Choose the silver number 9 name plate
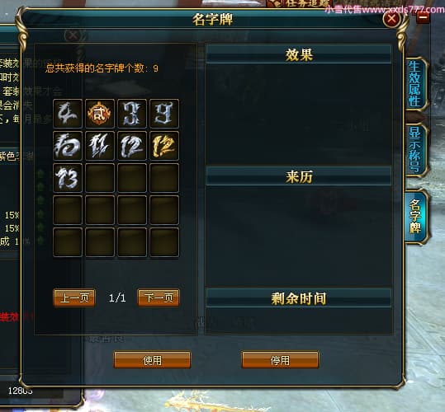The height and width of the screenshot is (412, 445). 164,114
